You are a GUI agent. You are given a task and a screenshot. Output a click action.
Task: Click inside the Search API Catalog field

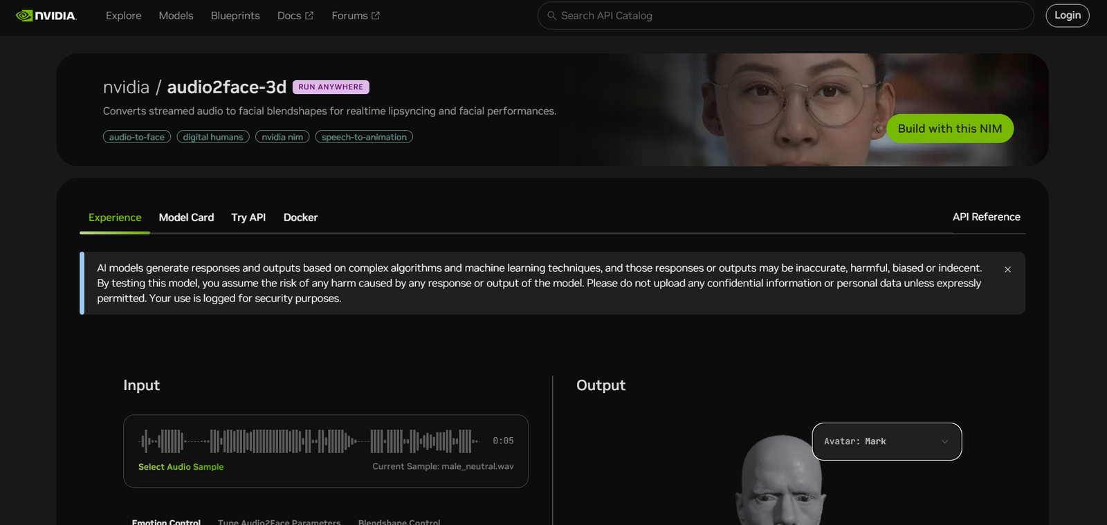point(789,15)
